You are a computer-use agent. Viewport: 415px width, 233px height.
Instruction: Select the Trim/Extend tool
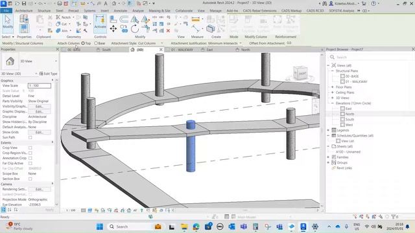tap(145, 28)
